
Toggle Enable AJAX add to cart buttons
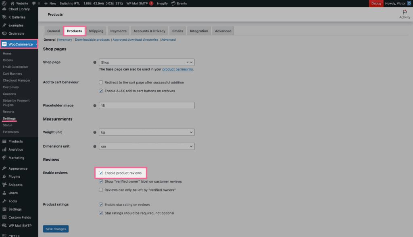point(101,91)
